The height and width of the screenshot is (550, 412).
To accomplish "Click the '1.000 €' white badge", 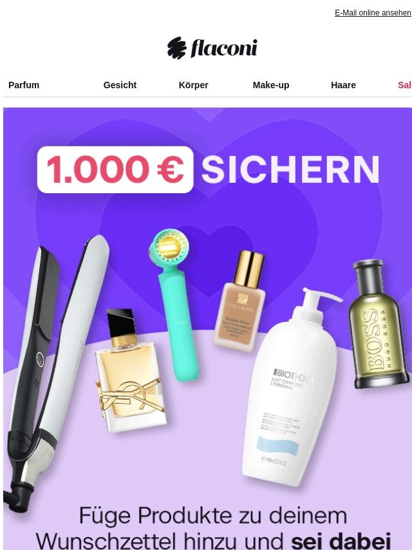I will coord(115,169).
